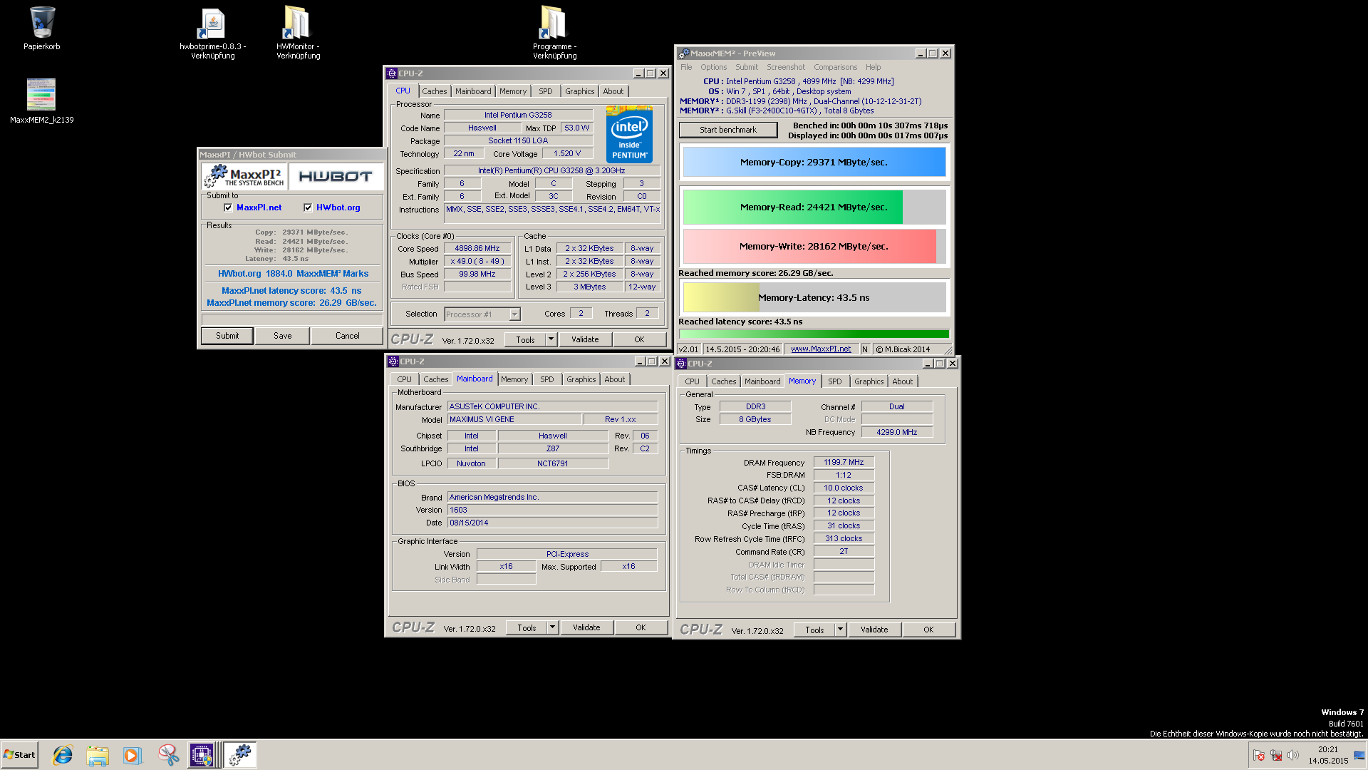This screenshot has height=770, width=1368.
Task: Open hwbotprime-0.8.3 shortcut icon
Action: pyautogui.click(x=212, y=33)
